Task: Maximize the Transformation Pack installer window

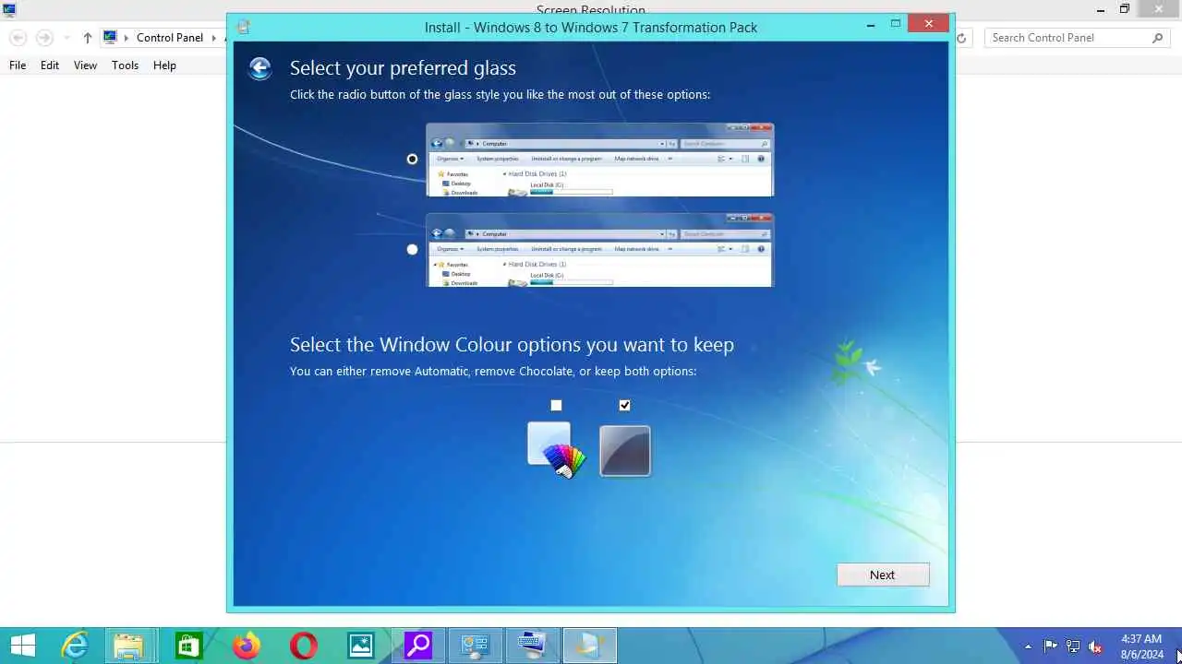Action: [x=895, y=25]
